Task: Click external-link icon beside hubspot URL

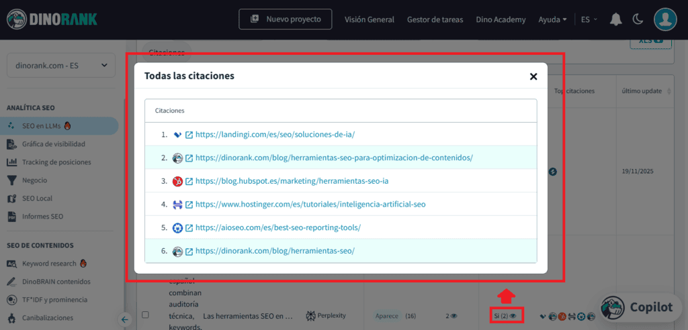Action: point(189,182)
